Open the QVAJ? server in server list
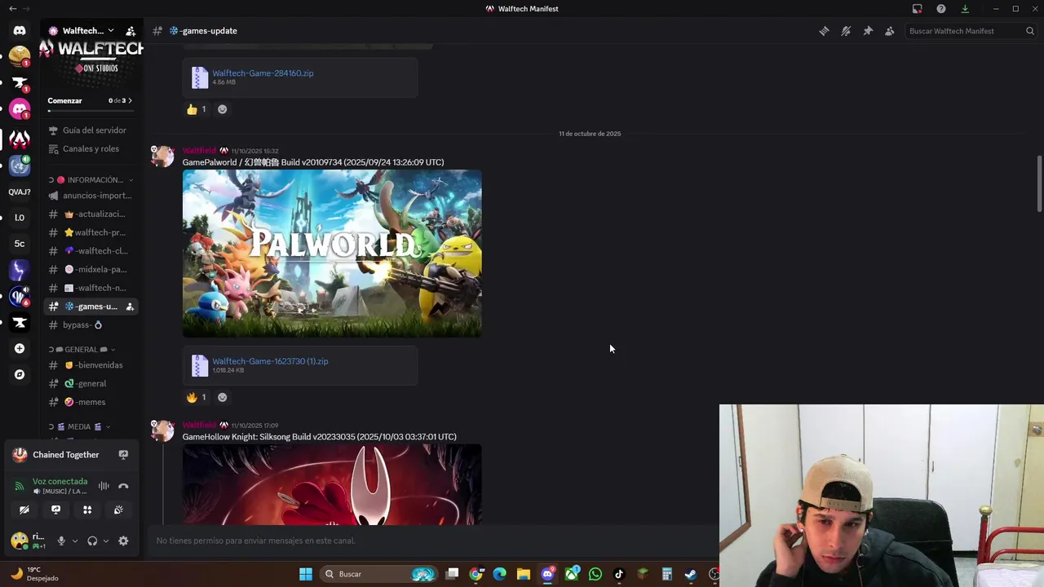The height and width of the screenshot is (587, 1044). [20, 192]
